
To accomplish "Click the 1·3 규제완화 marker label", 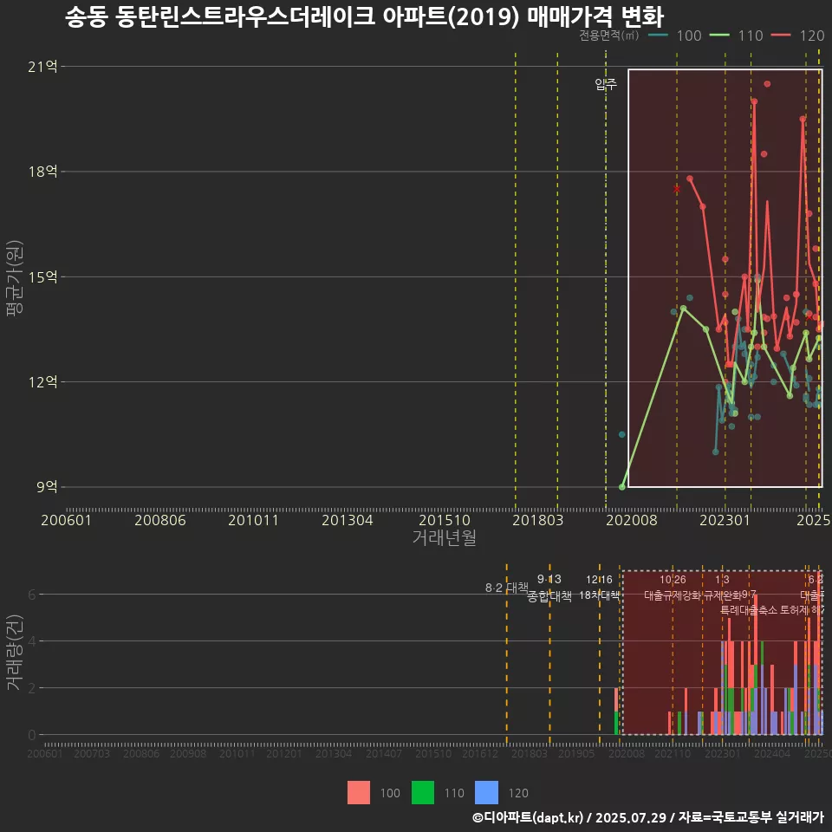I will (722, 587).
